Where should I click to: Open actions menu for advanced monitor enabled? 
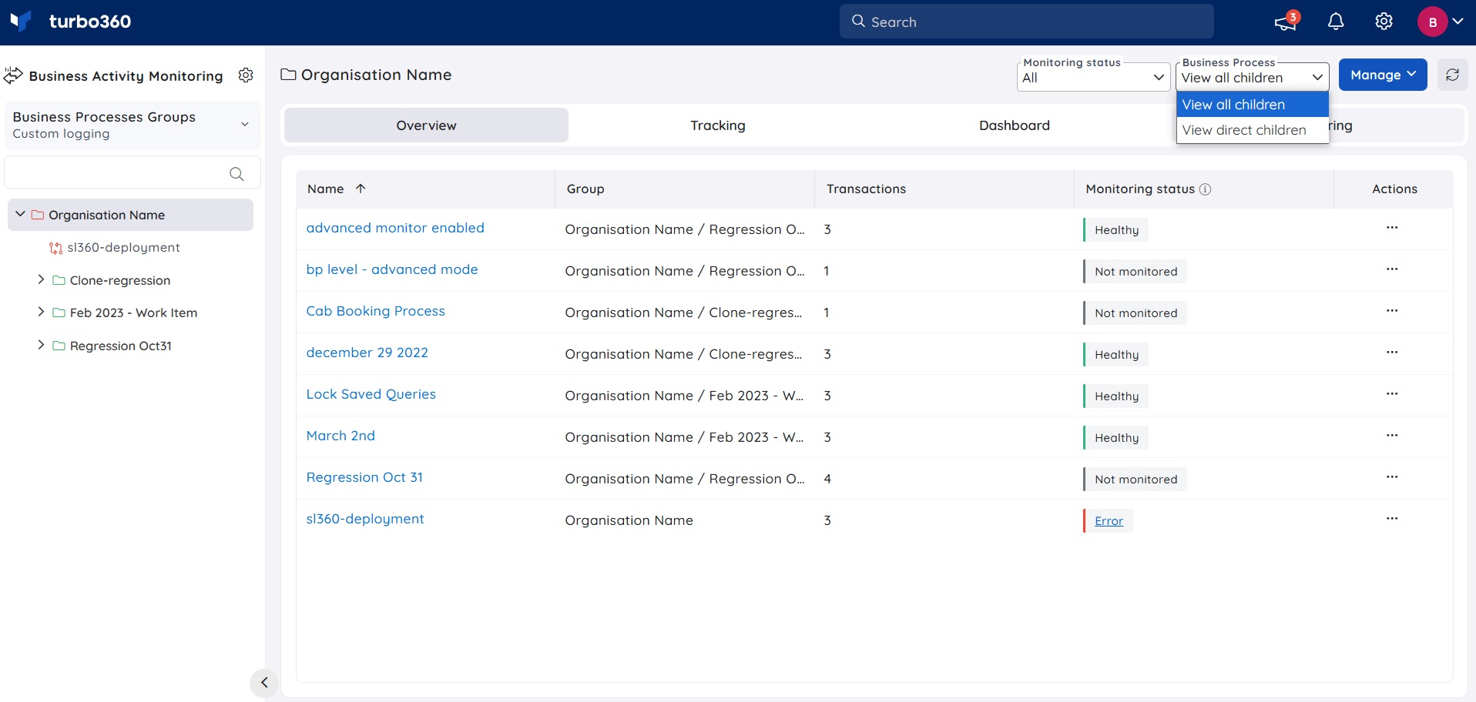1392,228
